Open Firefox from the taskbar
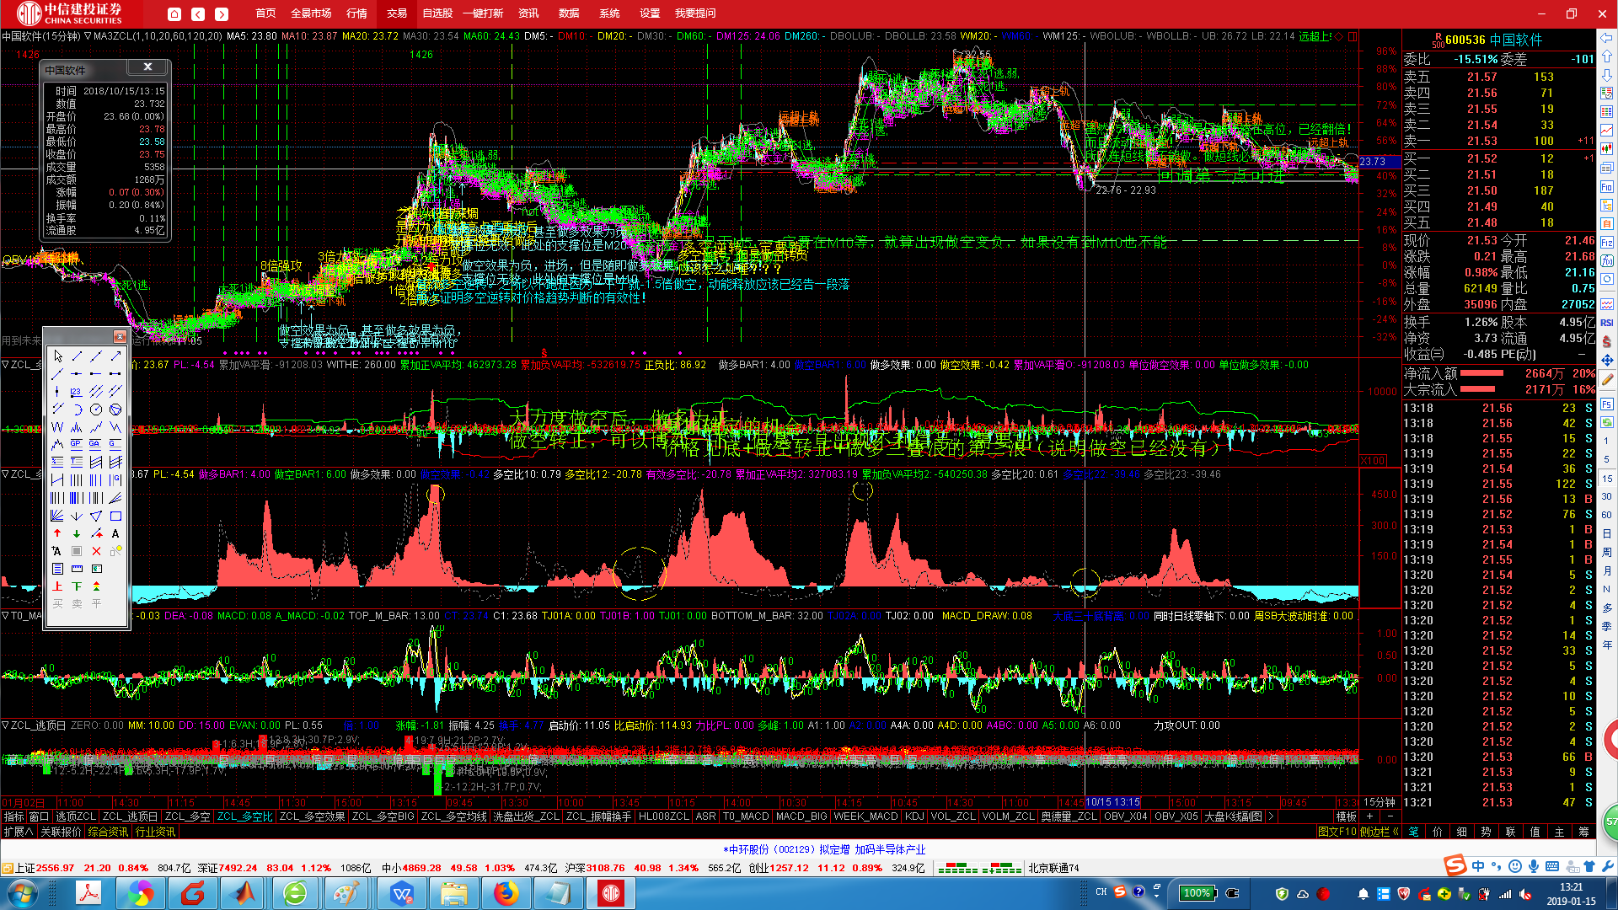 pyautogui.click(x=506, y=892)
